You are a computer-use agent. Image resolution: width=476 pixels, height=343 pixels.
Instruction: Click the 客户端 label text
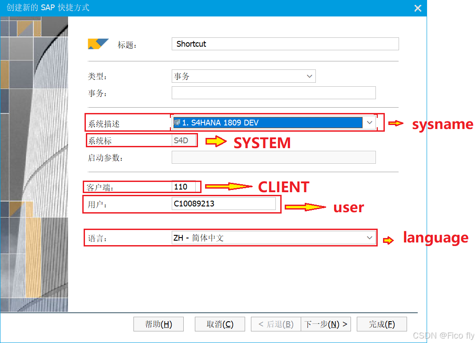(x=100, y=188)
